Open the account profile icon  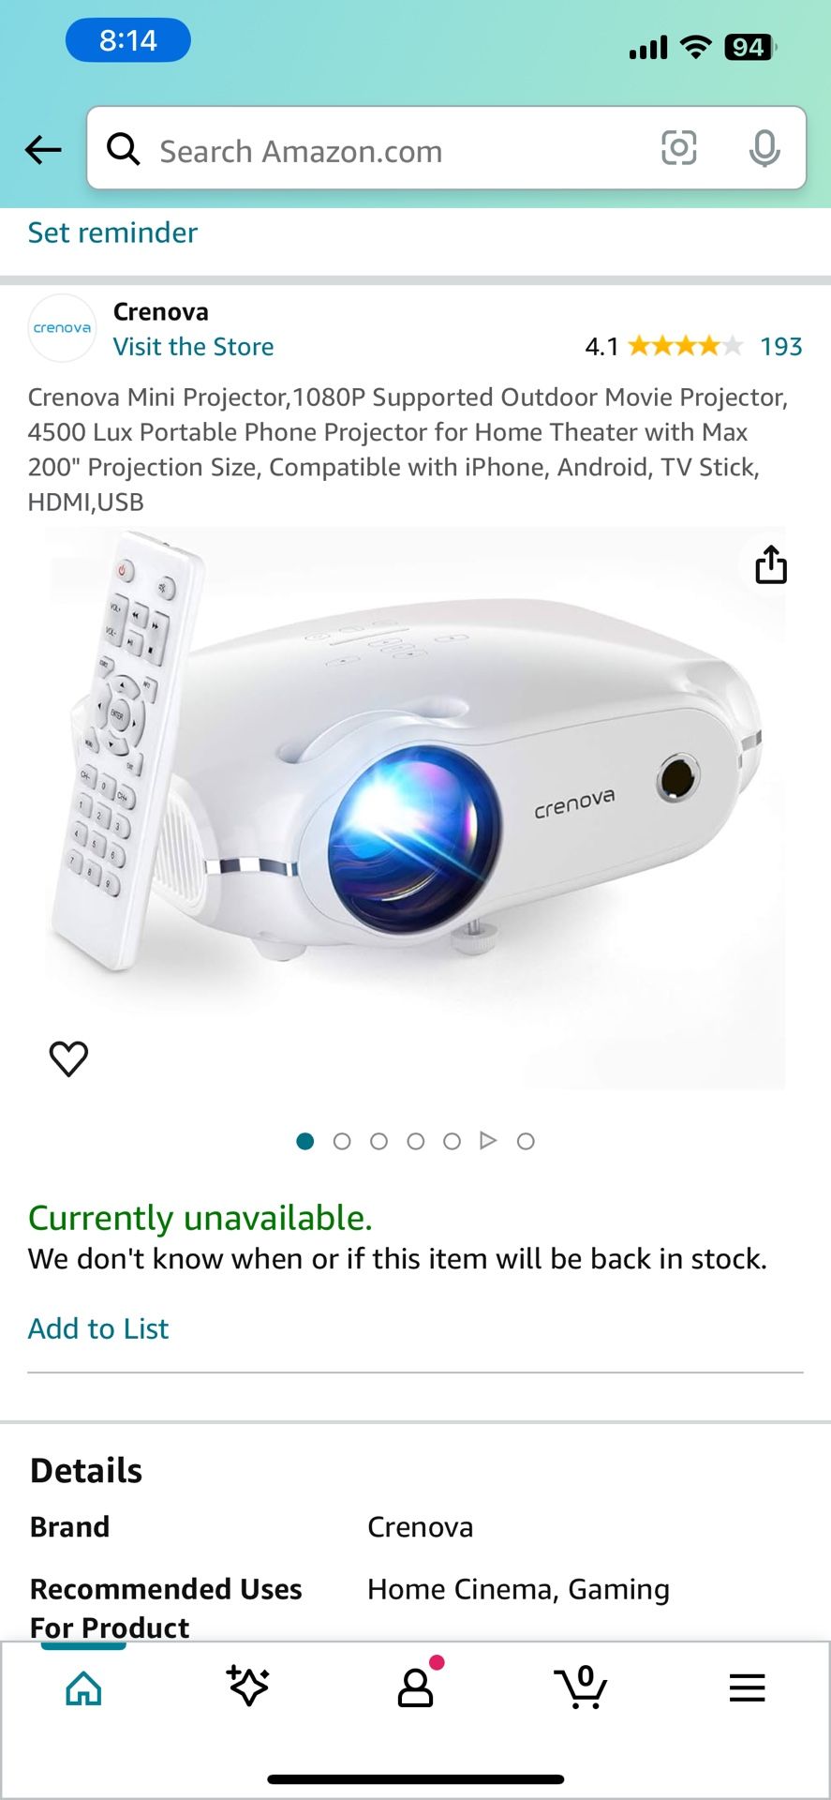pyautogui.click(x=416, y=1686)
